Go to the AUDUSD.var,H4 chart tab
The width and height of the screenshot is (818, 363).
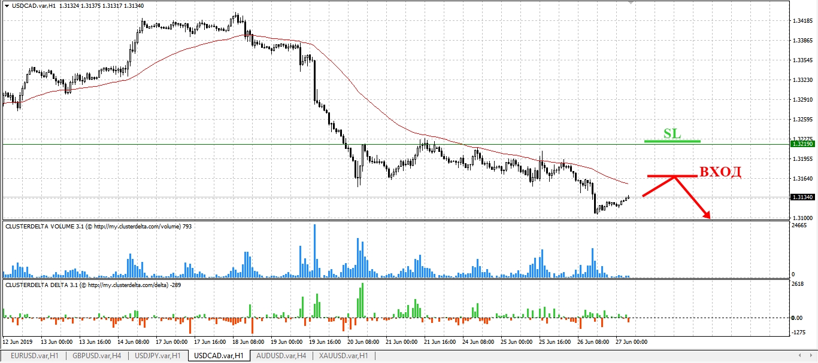point(281,356)
